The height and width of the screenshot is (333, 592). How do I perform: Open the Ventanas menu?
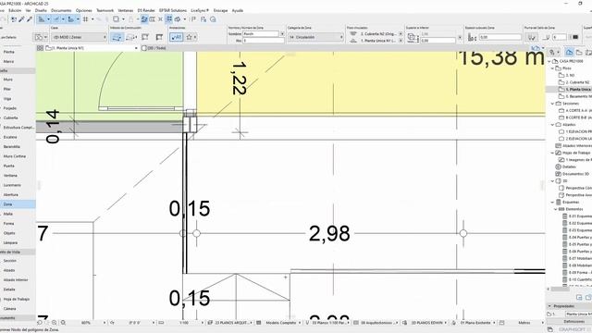pos(126,10)
